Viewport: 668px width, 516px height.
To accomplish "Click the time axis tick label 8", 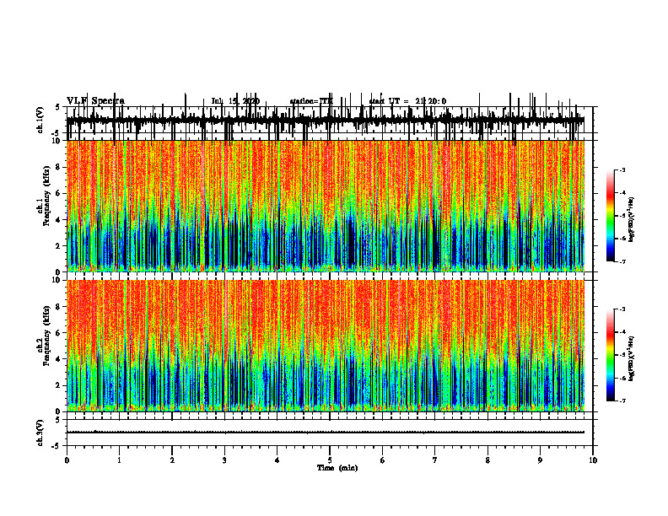I will (x=488, y=460).
